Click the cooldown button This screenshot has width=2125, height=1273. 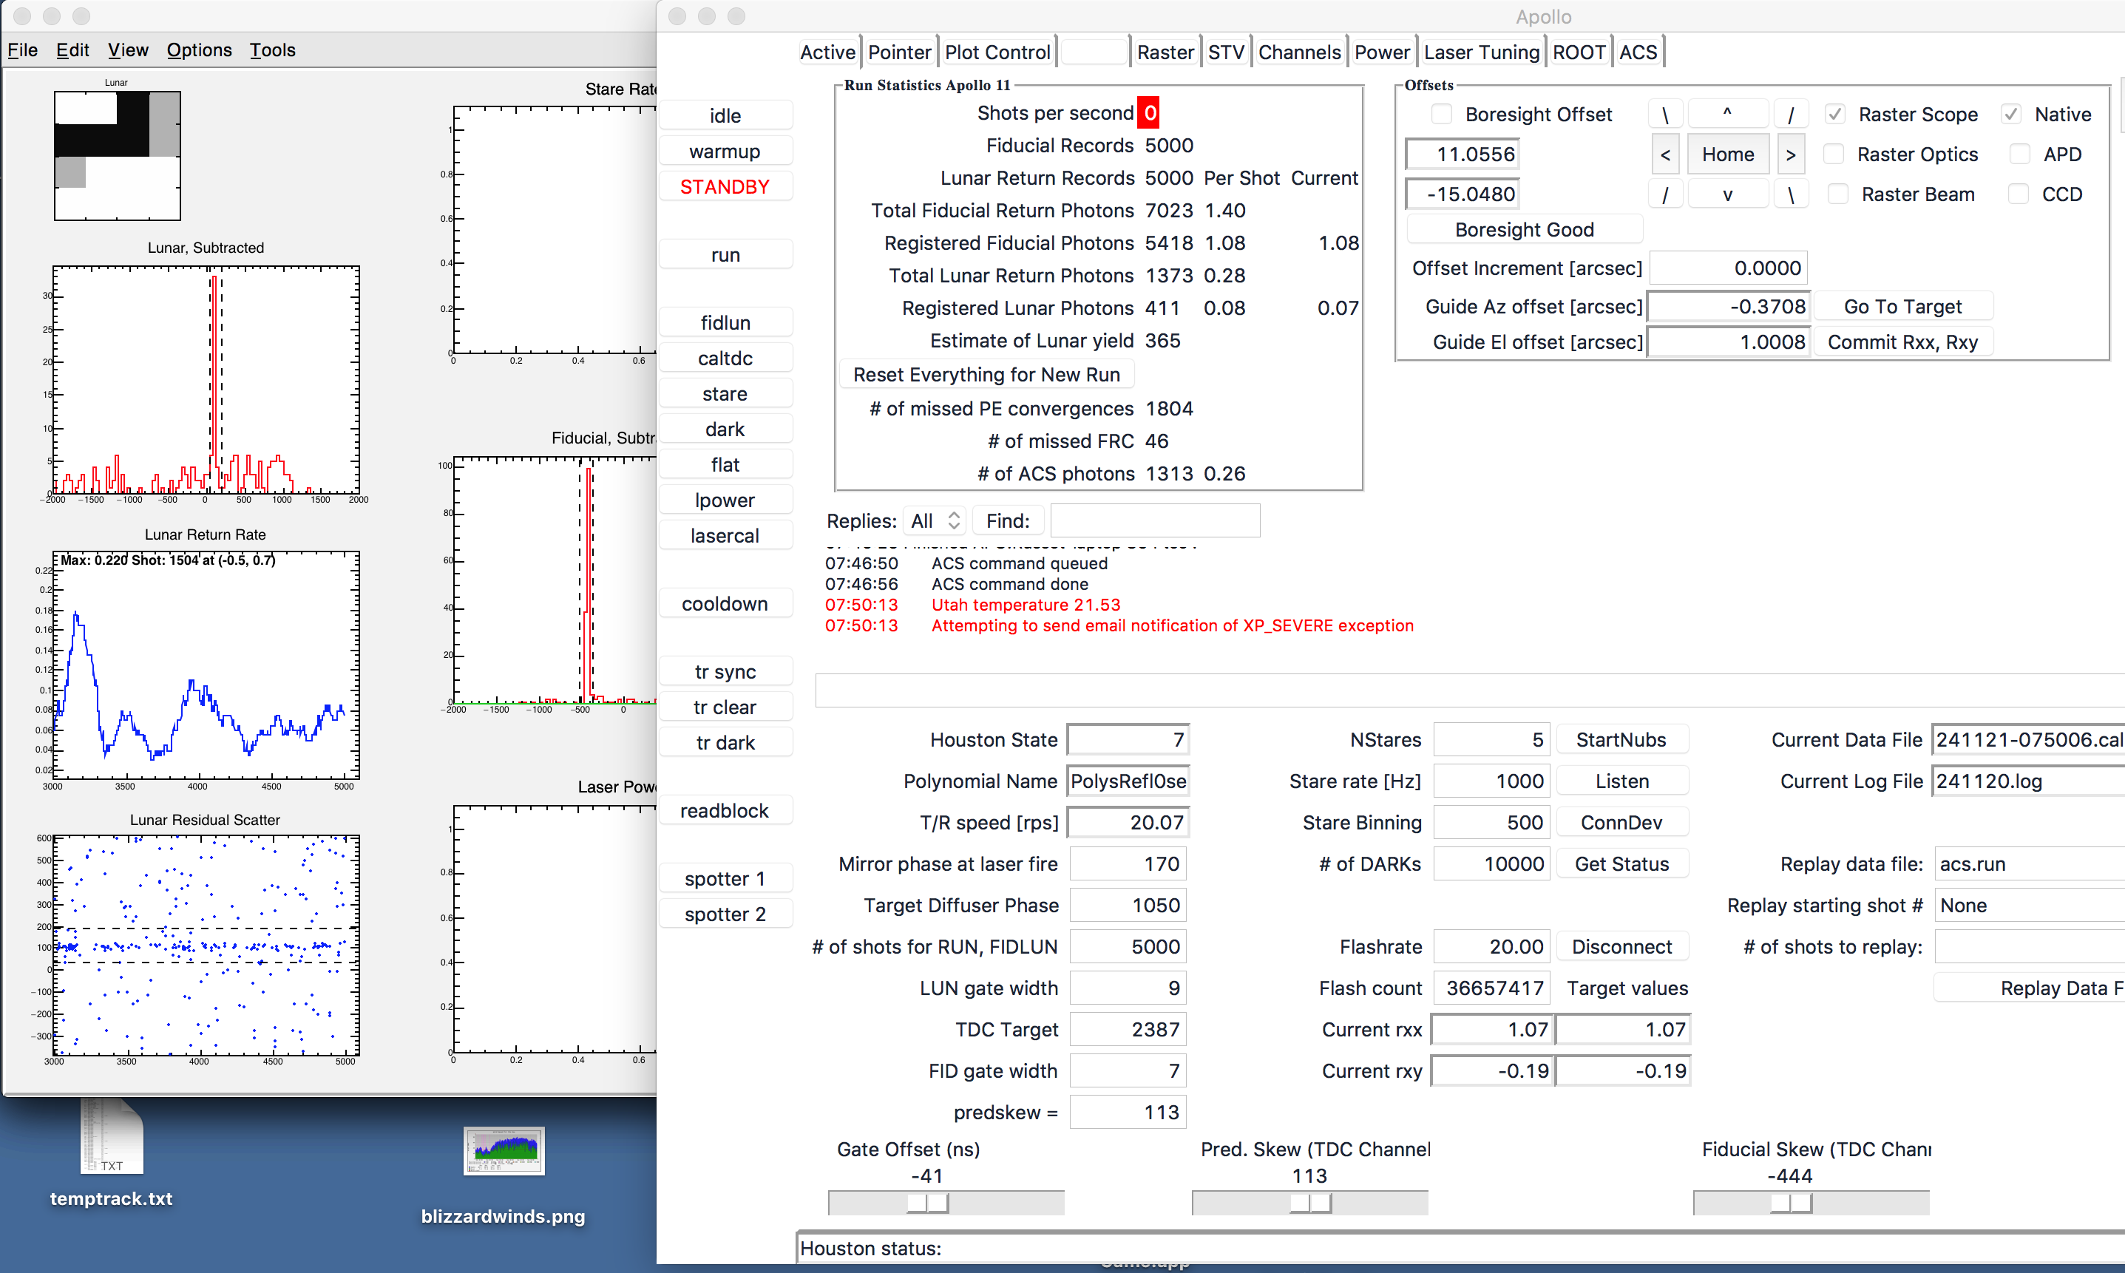pyautogui.click(x=725, y=604)
